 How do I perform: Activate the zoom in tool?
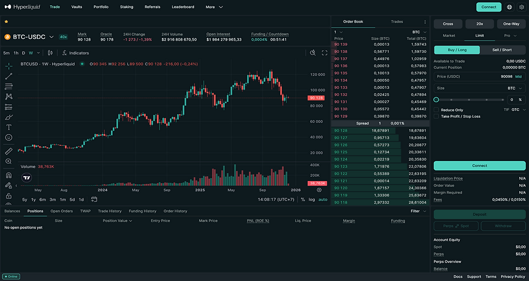click(x=9, y=162)
